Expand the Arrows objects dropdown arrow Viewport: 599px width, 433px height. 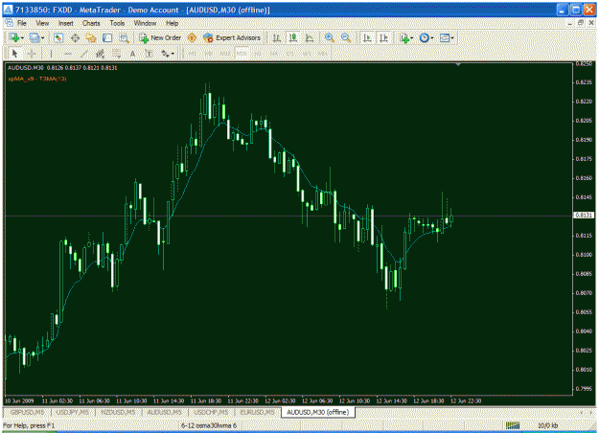[173, 55]
